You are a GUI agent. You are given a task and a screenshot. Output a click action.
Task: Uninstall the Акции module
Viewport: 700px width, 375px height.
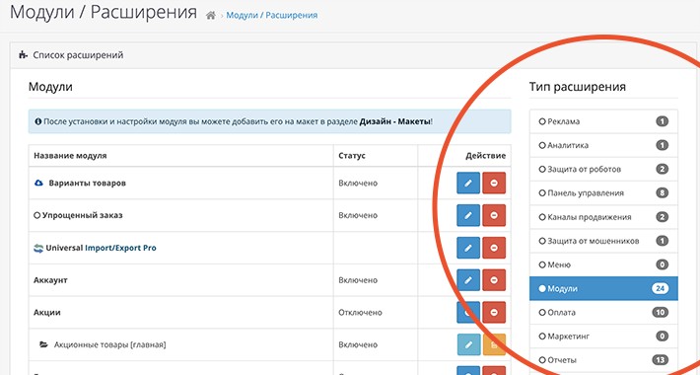pos(494,313)
